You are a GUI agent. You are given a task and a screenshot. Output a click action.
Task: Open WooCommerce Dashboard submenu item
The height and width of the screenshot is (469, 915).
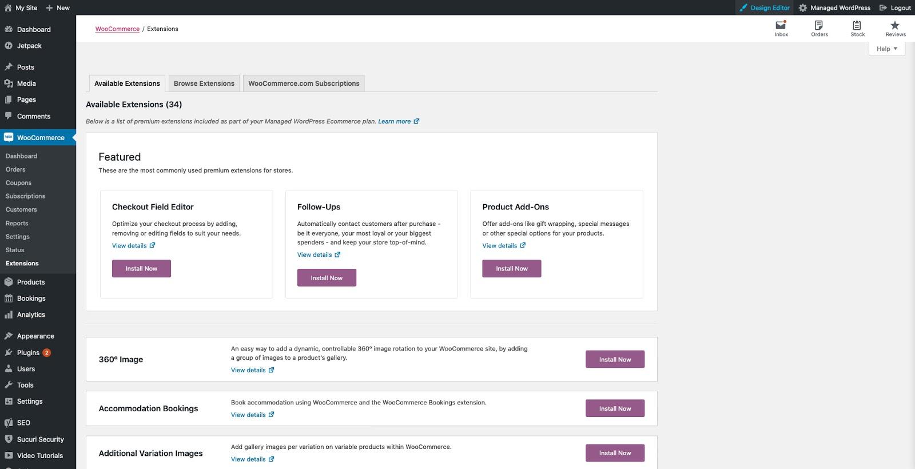pyautogui.click(x=21, y=156)
